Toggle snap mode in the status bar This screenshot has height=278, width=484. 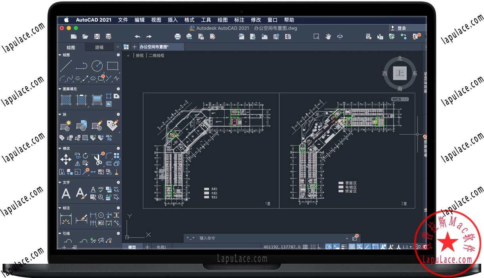[x=314, y=247]
